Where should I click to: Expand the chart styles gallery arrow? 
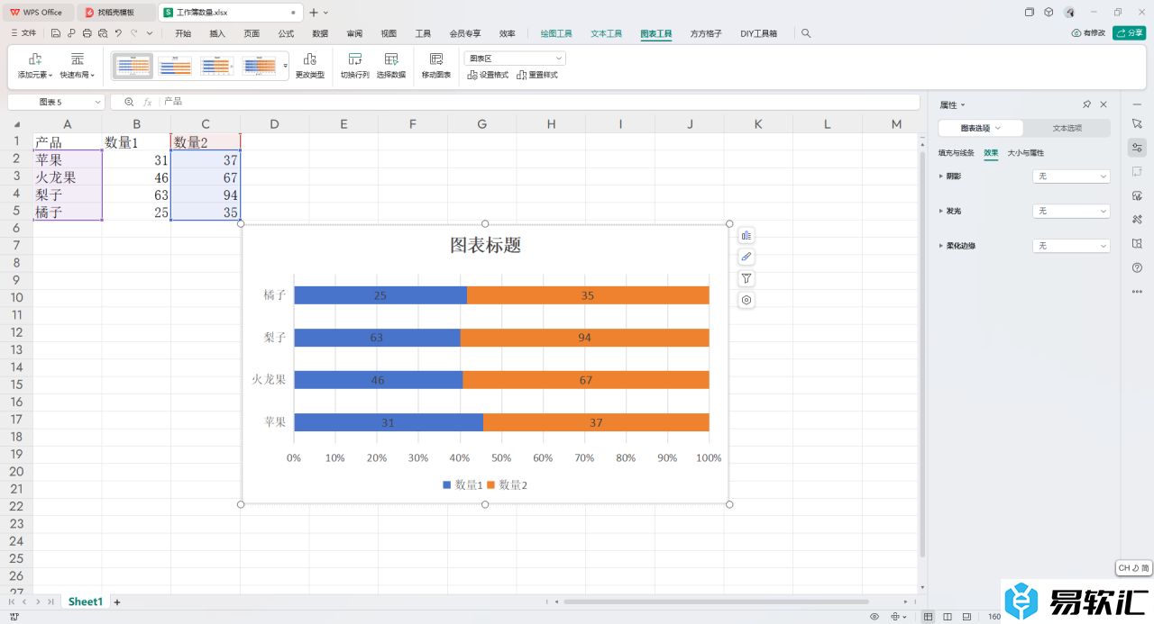[286, 66]
